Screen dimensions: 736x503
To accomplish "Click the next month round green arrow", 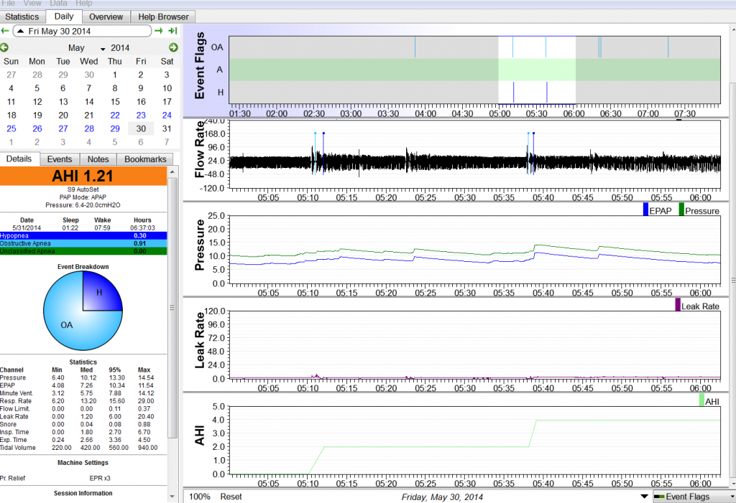I will pos(172,47).
